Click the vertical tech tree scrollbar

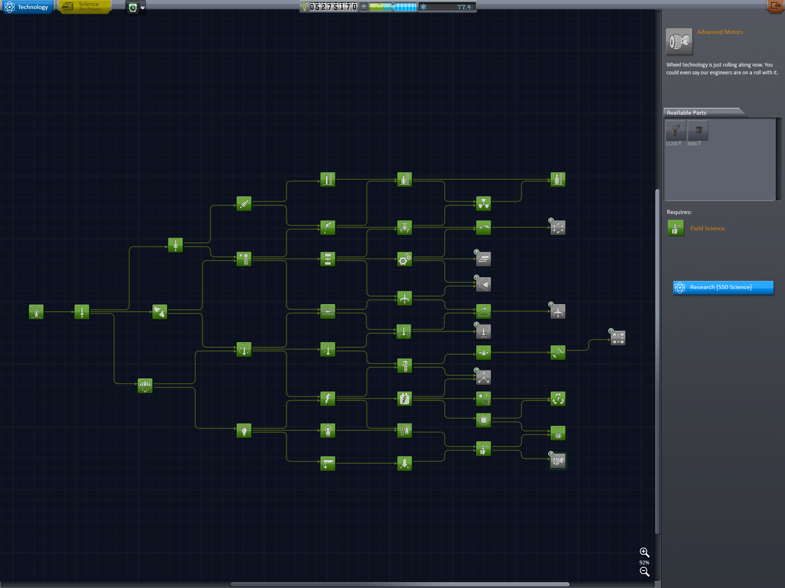[x=657, y=361]
